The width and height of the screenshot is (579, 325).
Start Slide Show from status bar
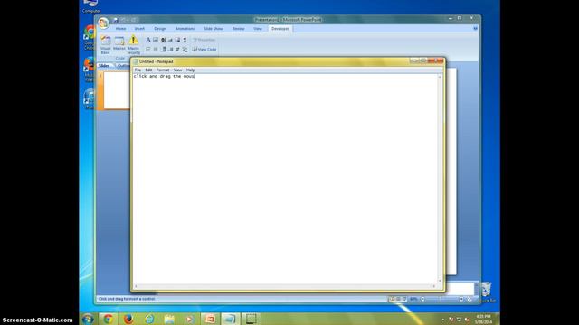point(404,299)
